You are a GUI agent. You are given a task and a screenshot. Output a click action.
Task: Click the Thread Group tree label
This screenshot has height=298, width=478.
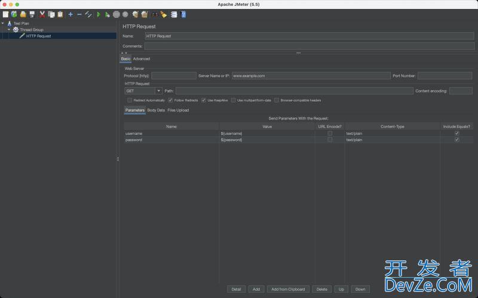click(x=32, y=29)
